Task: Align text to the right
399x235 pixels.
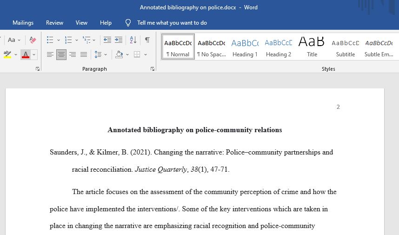Action: 73,54
